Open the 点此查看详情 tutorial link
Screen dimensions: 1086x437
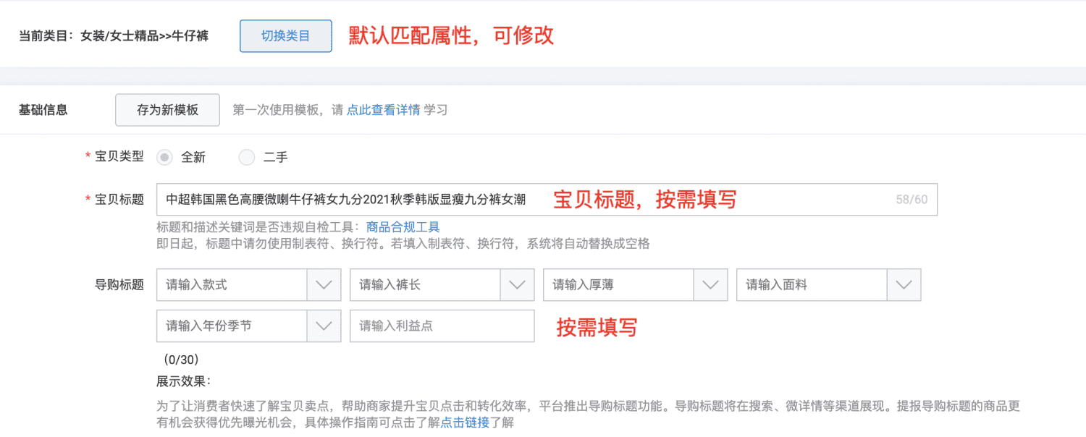coord(384,109)
